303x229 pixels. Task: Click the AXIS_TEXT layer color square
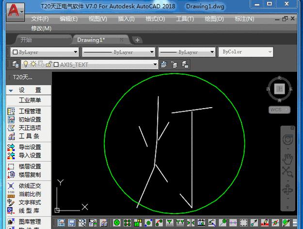pyautogui.click(x=56, y=65)
